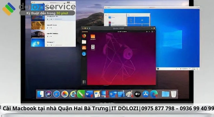Screen dimensions: 214x117
Task: Launch Internet Explorer from the dock
Action: coord(73,94)
